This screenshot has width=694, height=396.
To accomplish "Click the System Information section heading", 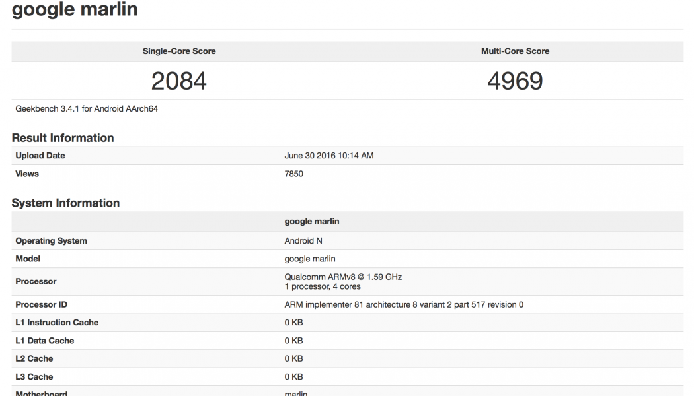I will point(65,203).
